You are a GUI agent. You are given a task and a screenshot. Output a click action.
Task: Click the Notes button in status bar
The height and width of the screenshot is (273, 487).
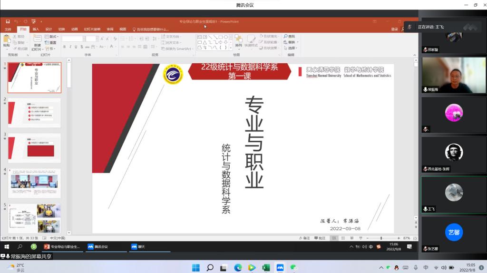[x=305, y=238]
